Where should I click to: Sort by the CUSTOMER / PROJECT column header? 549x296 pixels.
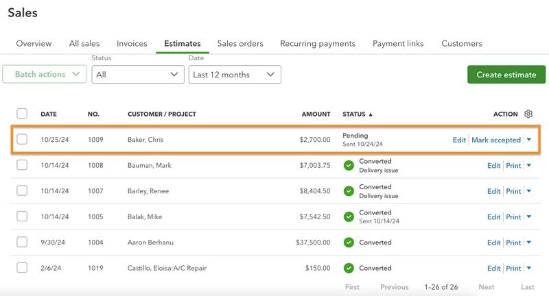162,114
